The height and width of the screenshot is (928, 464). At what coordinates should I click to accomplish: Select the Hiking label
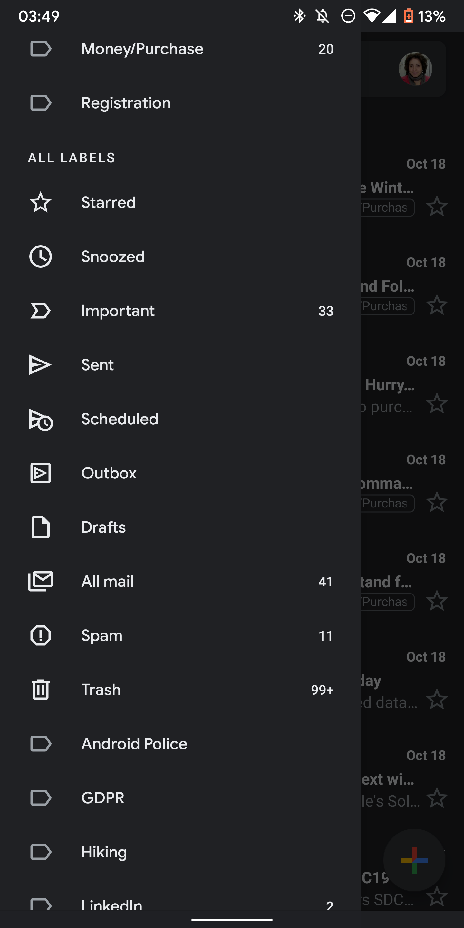coord(104,852)
